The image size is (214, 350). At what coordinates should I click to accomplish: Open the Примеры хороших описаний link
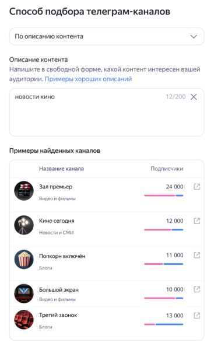pos(89,79)
